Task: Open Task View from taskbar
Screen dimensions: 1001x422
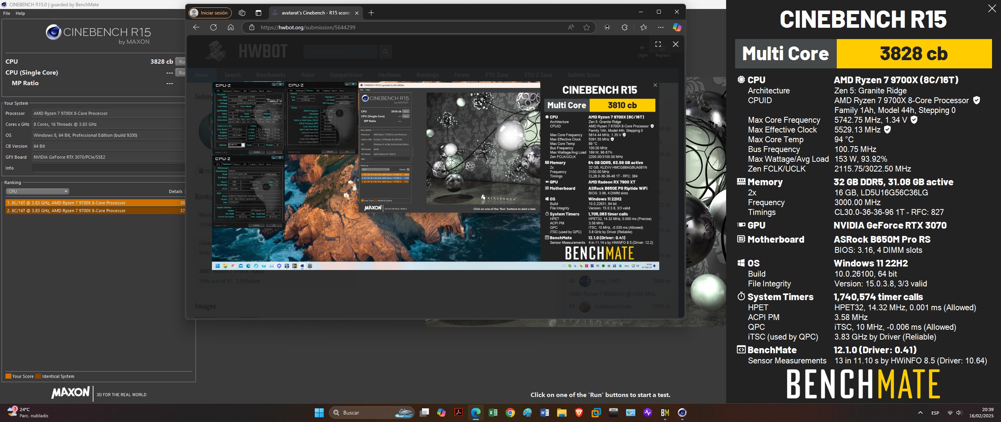Action: 424,413
